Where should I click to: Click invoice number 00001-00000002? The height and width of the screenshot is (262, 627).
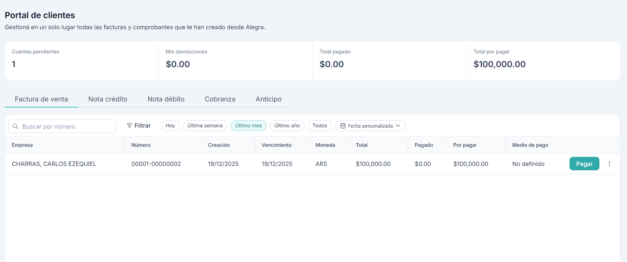click(156, 164)
